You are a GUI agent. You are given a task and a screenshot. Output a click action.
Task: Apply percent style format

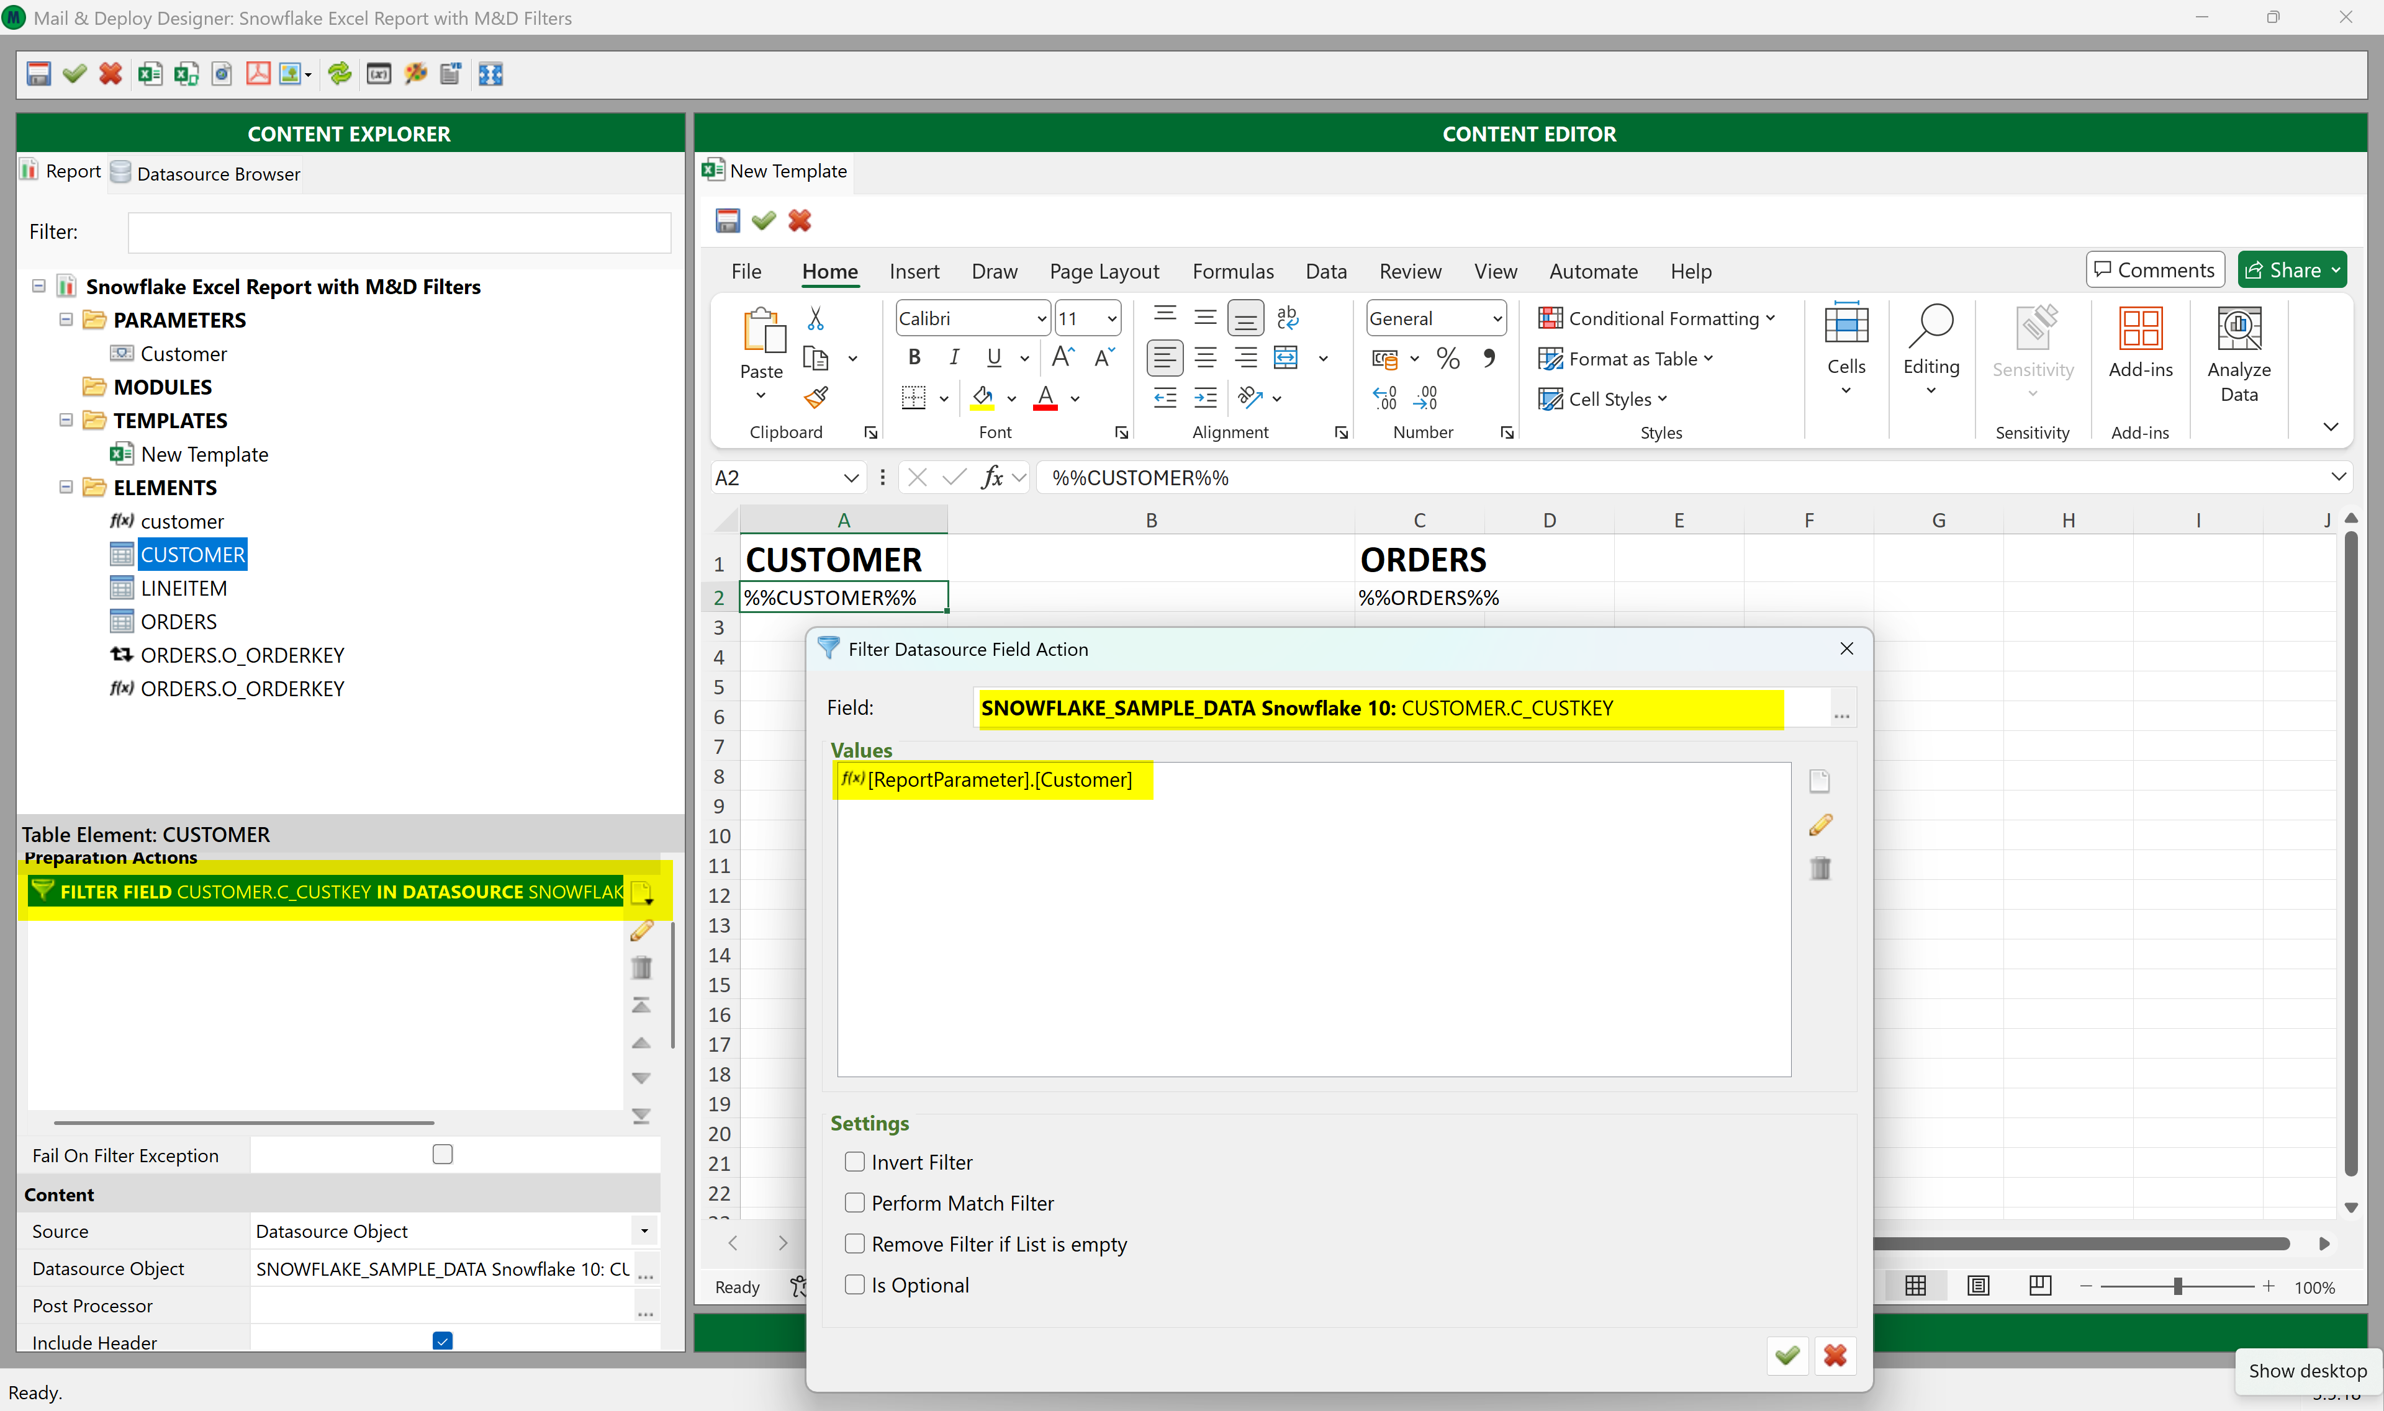tap(1448, 357)
